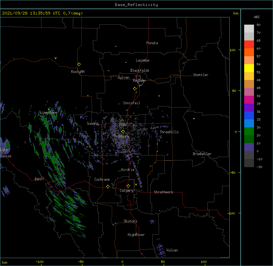The height and width of the screenshot is (266, 273).
Task: Pick the royal blue 36 dBZ legend swatch
Action: pyautogui.click(x=249, y=115)
